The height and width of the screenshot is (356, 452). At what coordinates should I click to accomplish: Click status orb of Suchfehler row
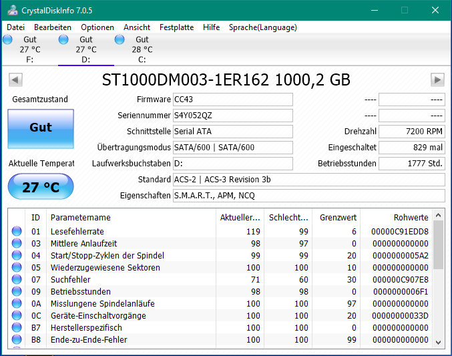coord(17,280)
